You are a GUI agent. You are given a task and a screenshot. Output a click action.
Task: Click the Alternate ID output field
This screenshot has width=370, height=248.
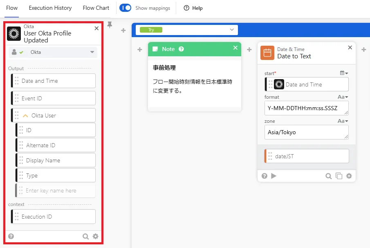[x=56, y=145]
